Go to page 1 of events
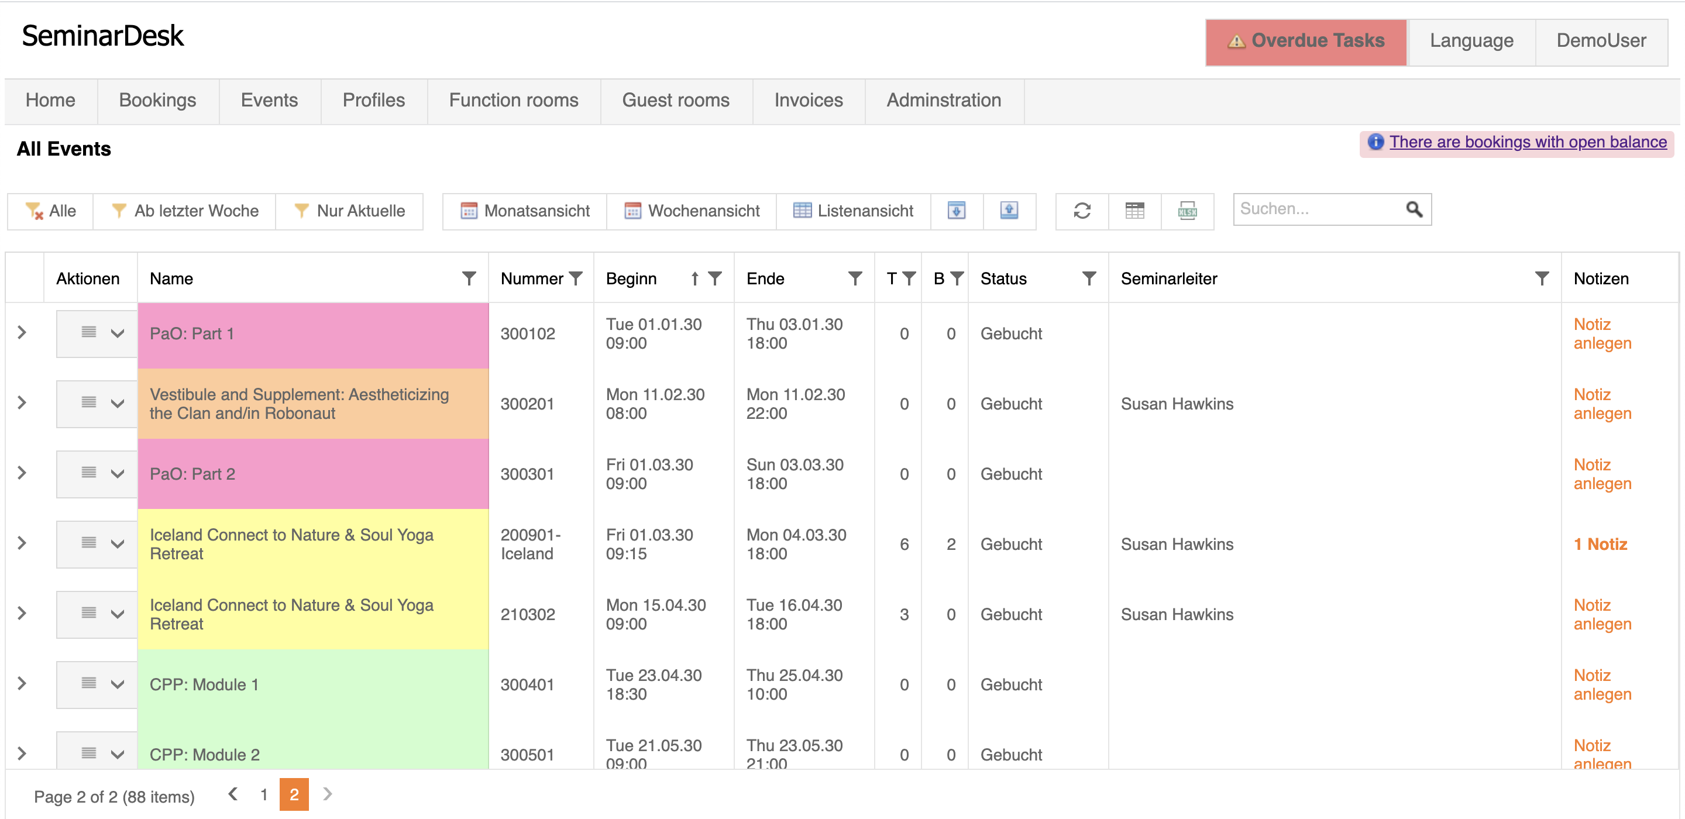 [264, 794]
